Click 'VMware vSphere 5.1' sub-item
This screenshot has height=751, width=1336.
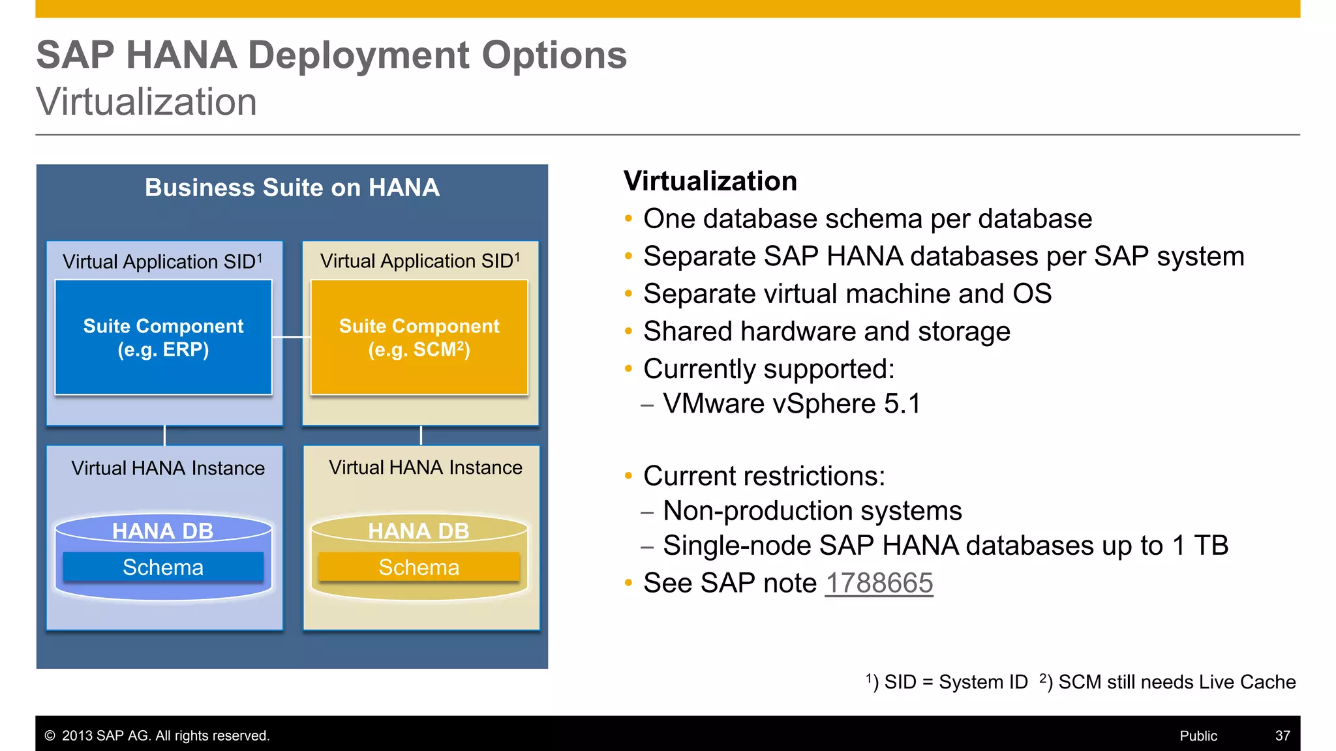coord(792,404)
